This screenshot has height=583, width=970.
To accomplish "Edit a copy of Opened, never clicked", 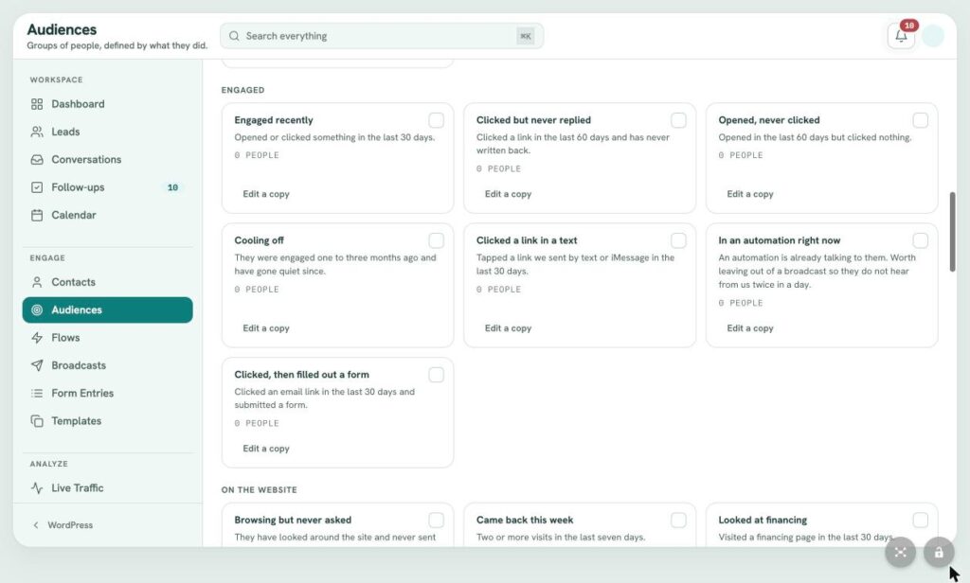I will [750, 194].
